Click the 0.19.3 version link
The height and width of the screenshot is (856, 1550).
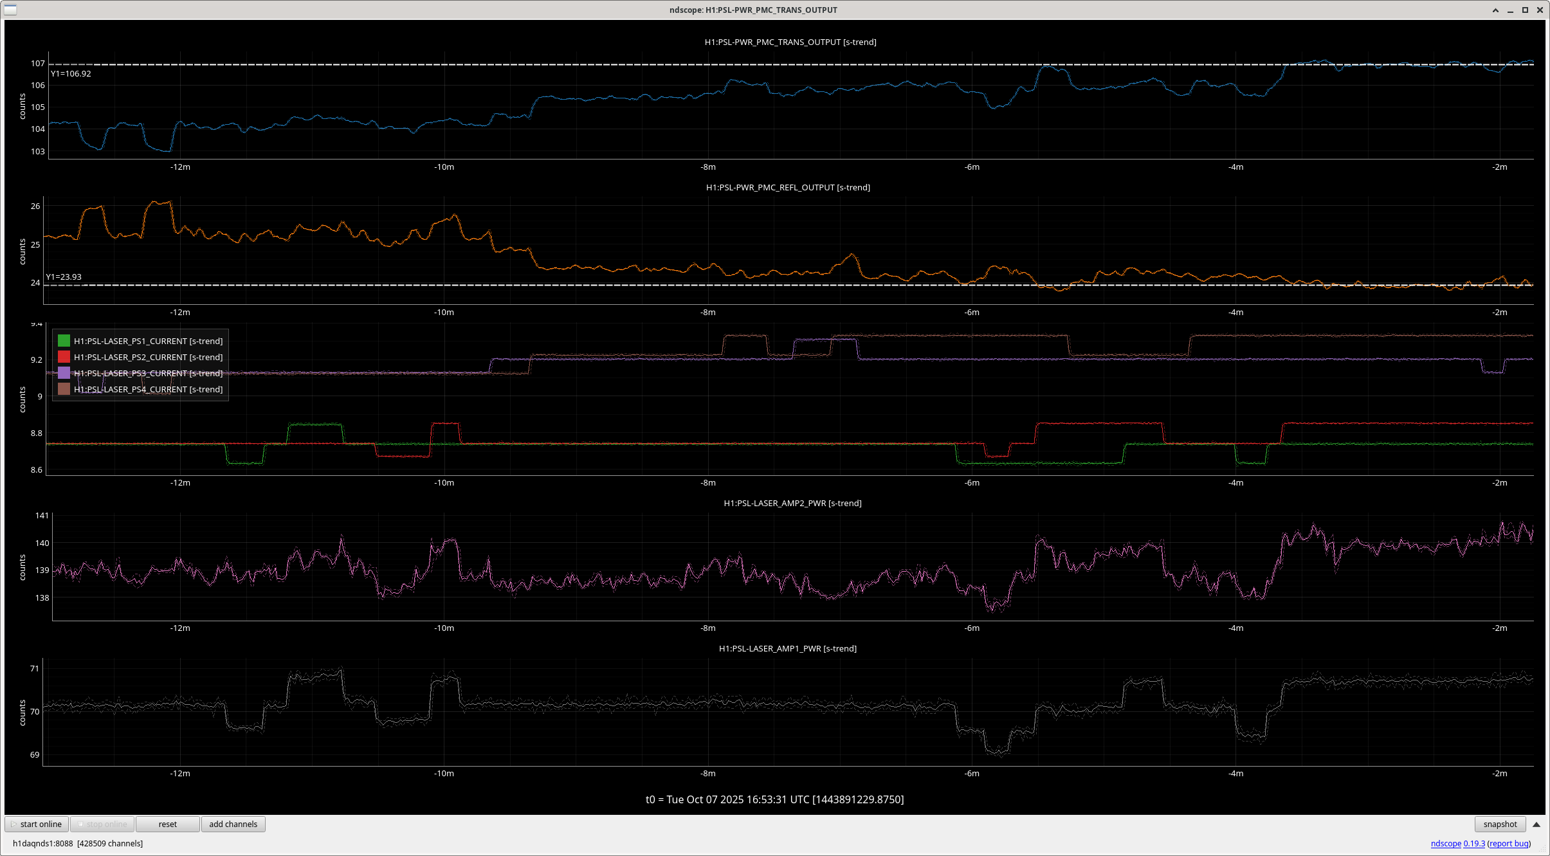pos(1474,843)
